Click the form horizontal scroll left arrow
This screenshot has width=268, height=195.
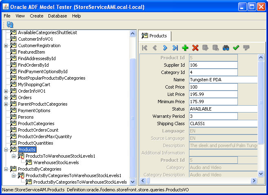pos(143,180)
